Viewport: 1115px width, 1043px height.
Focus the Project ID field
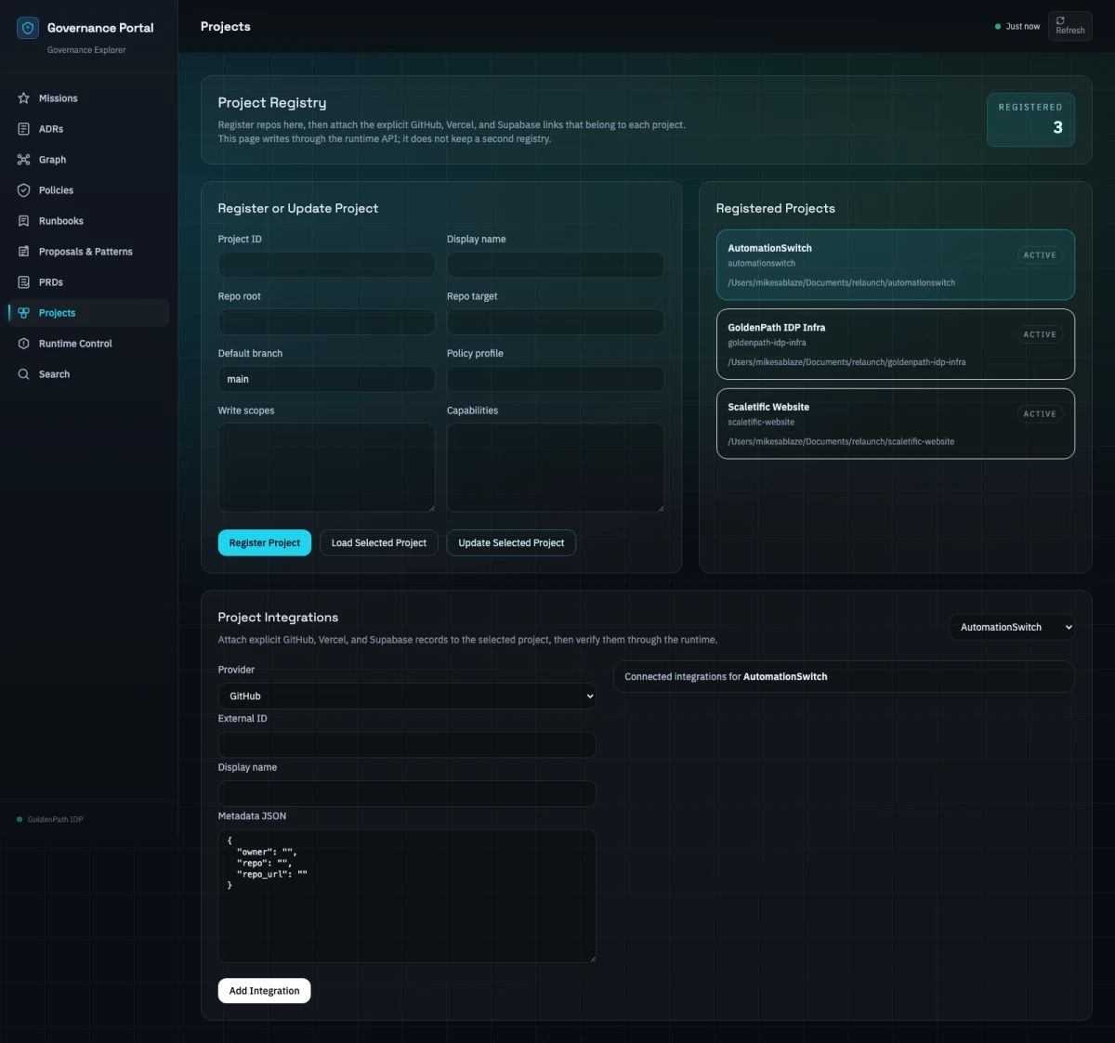coord(326,265)
